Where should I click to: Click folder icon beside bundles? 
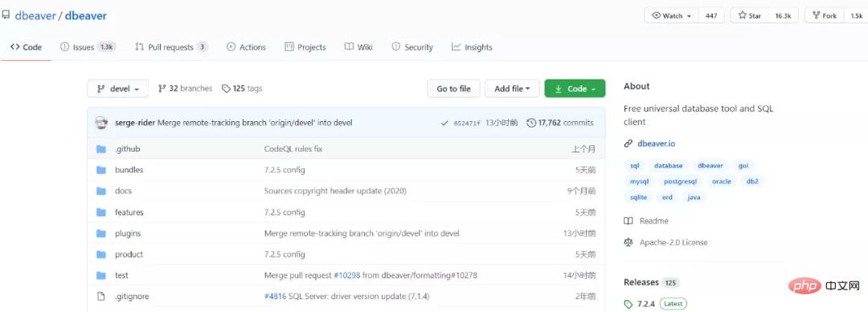coord(100,169)
